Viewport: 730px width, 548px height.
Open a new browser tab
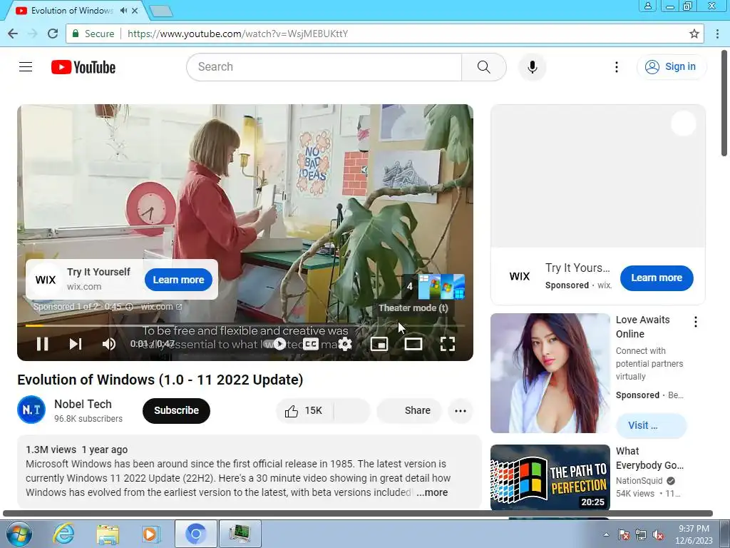162,11
